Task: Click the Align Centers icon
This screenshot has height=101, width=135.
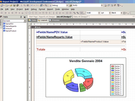Action: 9,13
